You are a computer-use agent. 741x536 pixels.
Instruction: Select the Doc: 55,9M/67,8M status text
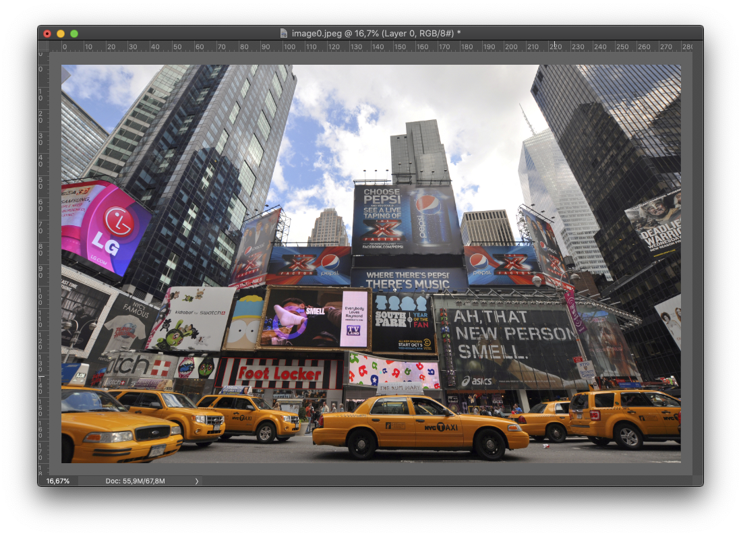point(135,481)
